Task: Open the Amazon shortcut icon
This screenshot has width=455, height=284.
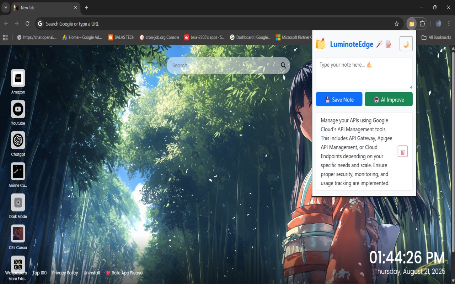Action: (18, 78)
